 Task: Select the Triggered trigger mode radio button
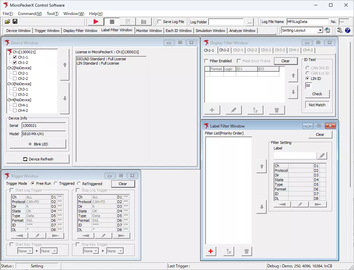(x=56, y=183)
